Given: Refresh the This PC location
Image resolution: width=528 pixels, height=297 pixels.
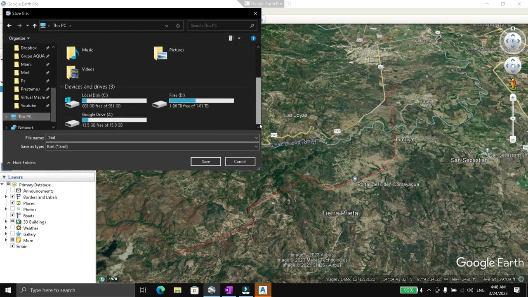Looking at the screenshot, I should [x=178, y=26].
